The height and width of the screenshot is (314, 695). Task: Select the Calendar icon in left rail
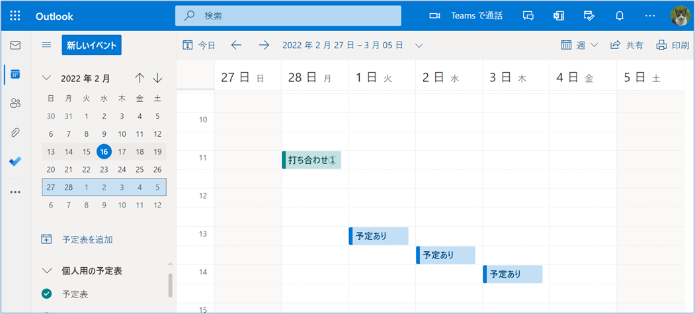[x=15, y=74]
